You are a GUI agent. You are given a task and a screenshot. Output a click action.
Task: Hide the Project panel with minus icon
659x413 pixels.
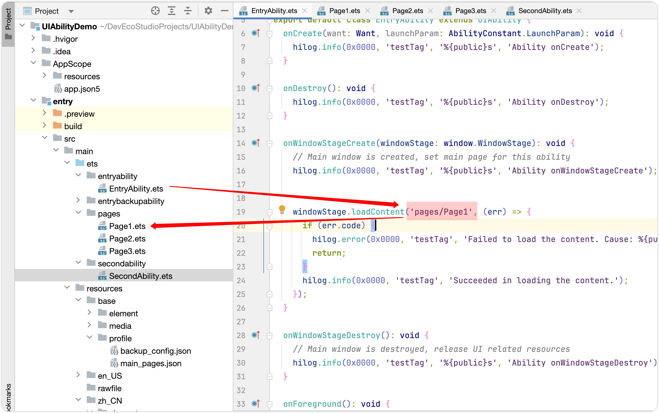pyautogui.click(x=224, y=11)
